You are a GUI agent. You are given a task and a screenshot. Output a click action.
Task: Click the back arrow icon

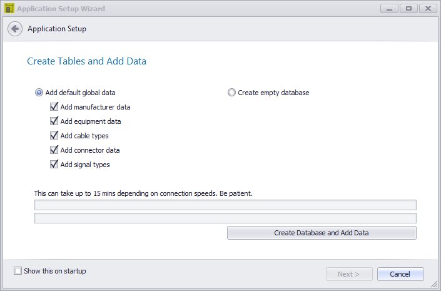[x=15, y=29]
